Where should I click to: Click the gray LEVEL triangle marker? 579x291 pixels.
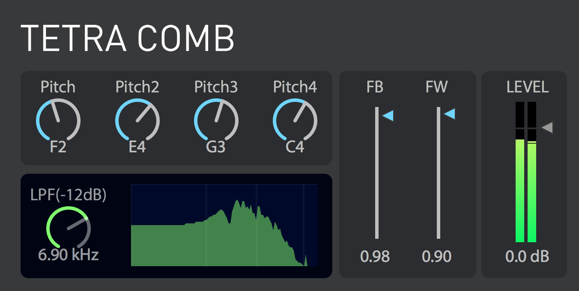547,127
